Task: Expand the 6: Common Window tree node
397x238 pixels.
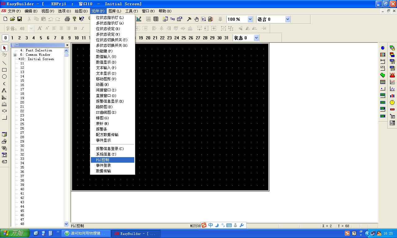Action: [15, 55]
